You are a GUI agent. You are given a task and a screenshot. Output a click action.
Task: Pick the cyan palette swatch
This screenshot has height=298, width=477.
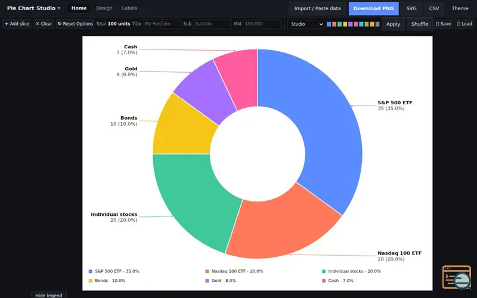tap(361, 24)
